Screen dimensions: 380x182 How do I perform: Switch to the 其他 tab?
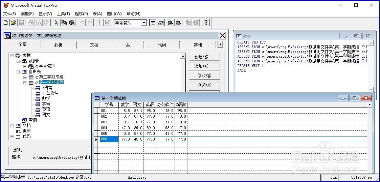pyautogui.click(x=198, y=45)
